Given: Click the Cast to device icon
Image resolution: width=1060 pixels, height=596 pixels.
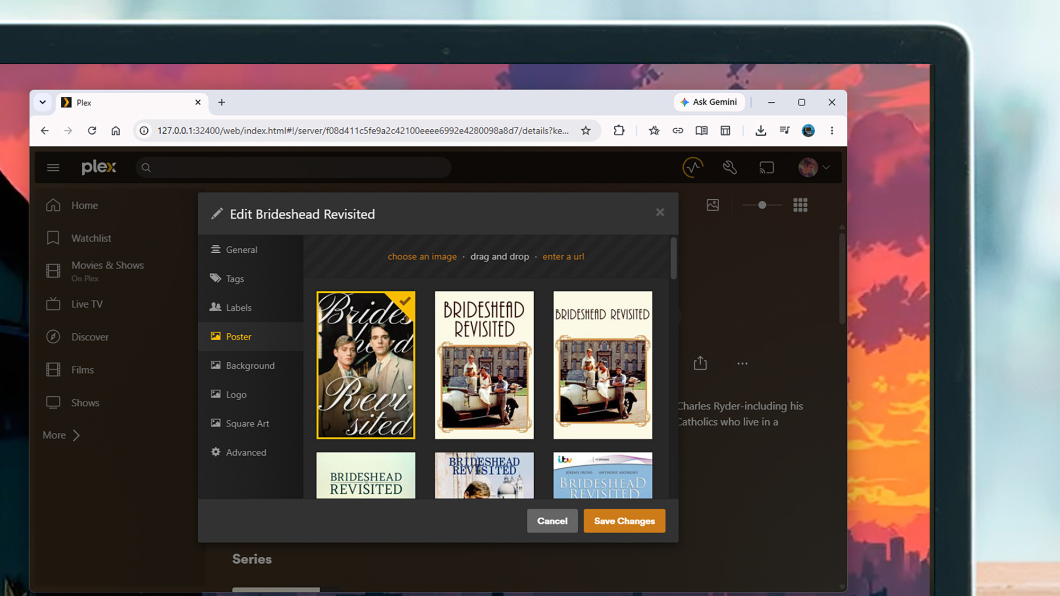Looking at the screenshot, I should (x=766, y=167).
